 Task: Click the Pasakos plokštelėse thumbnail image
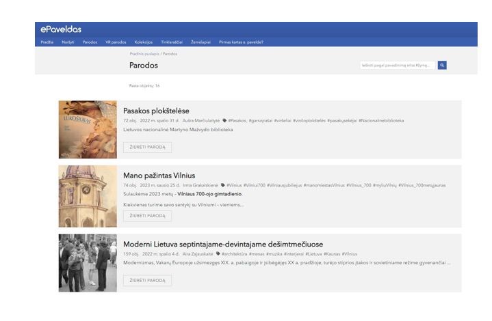pyautogui.click(x=88, y=129)
